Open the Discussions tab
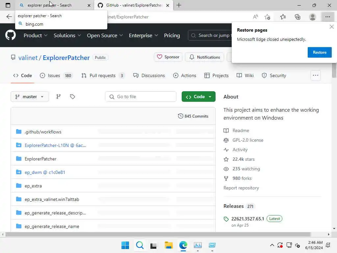 point(149,75)
